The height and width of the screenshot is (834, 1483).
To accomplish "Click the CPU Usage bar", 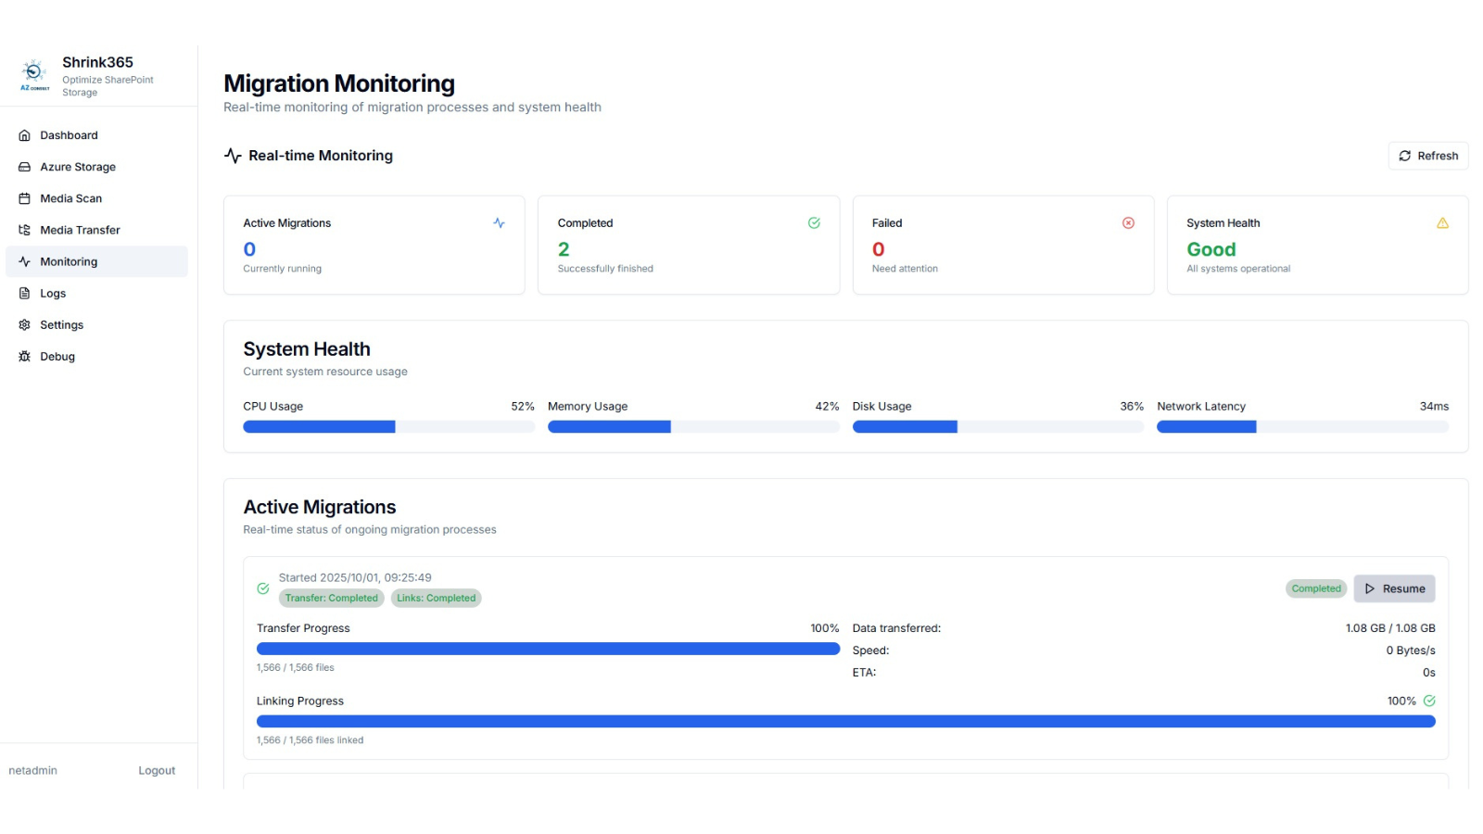I will point(388,427).
